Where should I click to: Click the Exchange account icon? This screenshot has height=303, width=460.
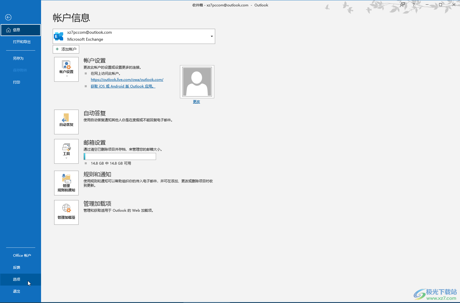59,36
